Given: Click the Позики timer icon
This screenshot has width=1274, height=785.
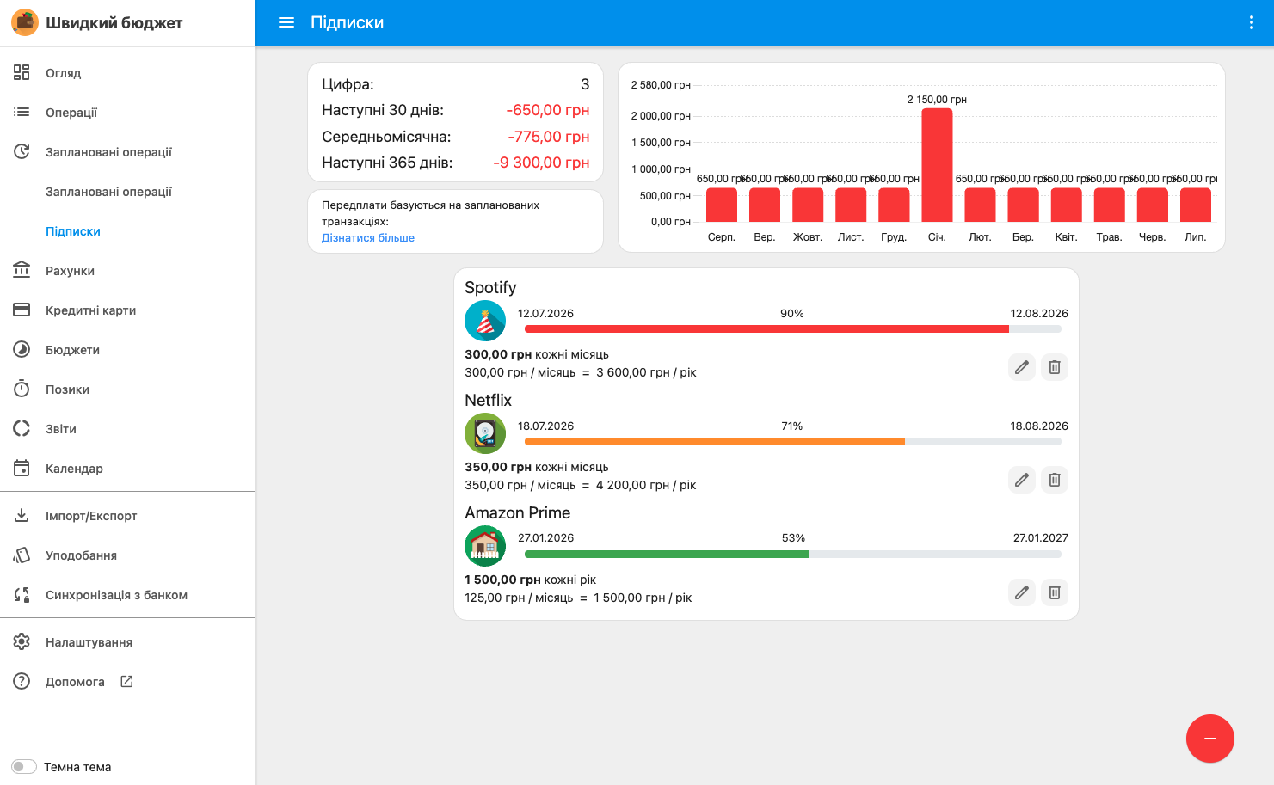Looking at the screenshot, I should [x=22, y=389].
